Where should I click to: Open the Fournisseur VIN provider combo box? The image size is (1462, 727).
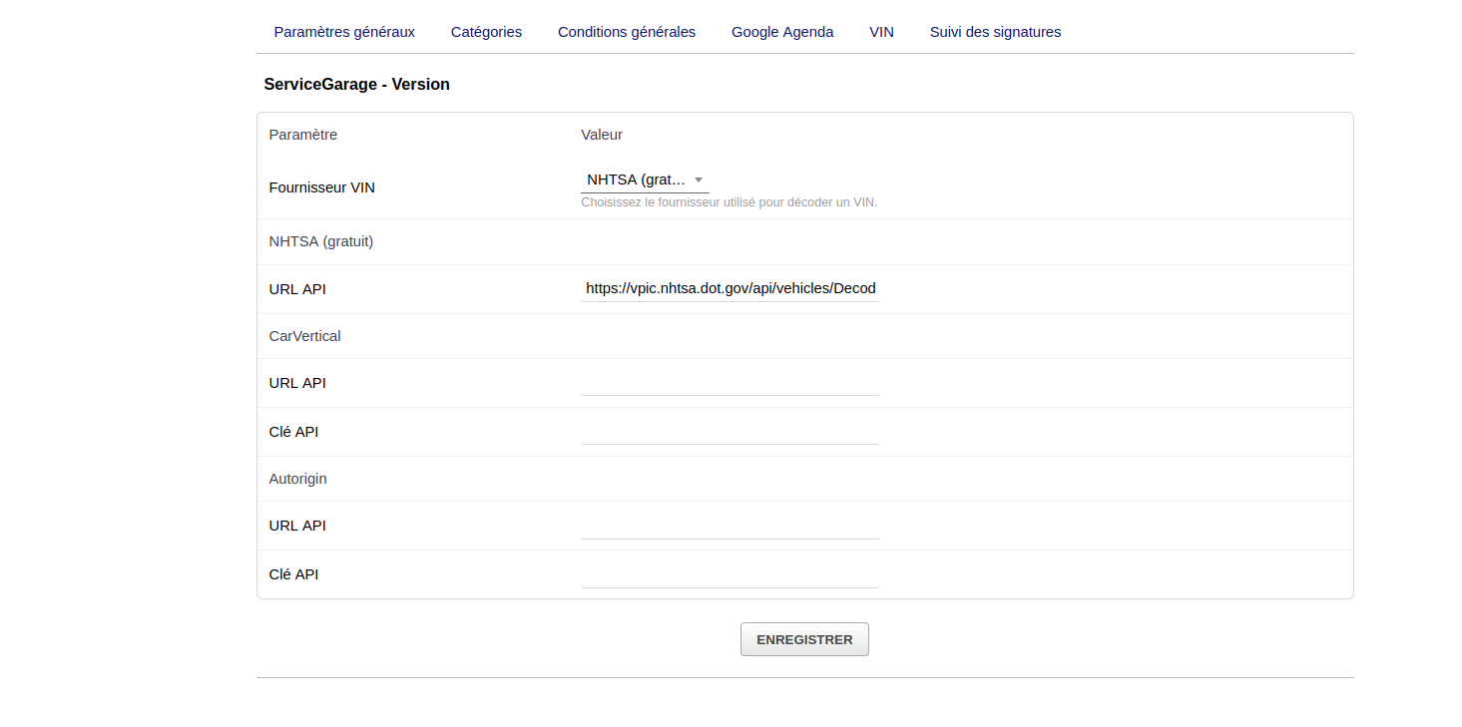(637, 181)
